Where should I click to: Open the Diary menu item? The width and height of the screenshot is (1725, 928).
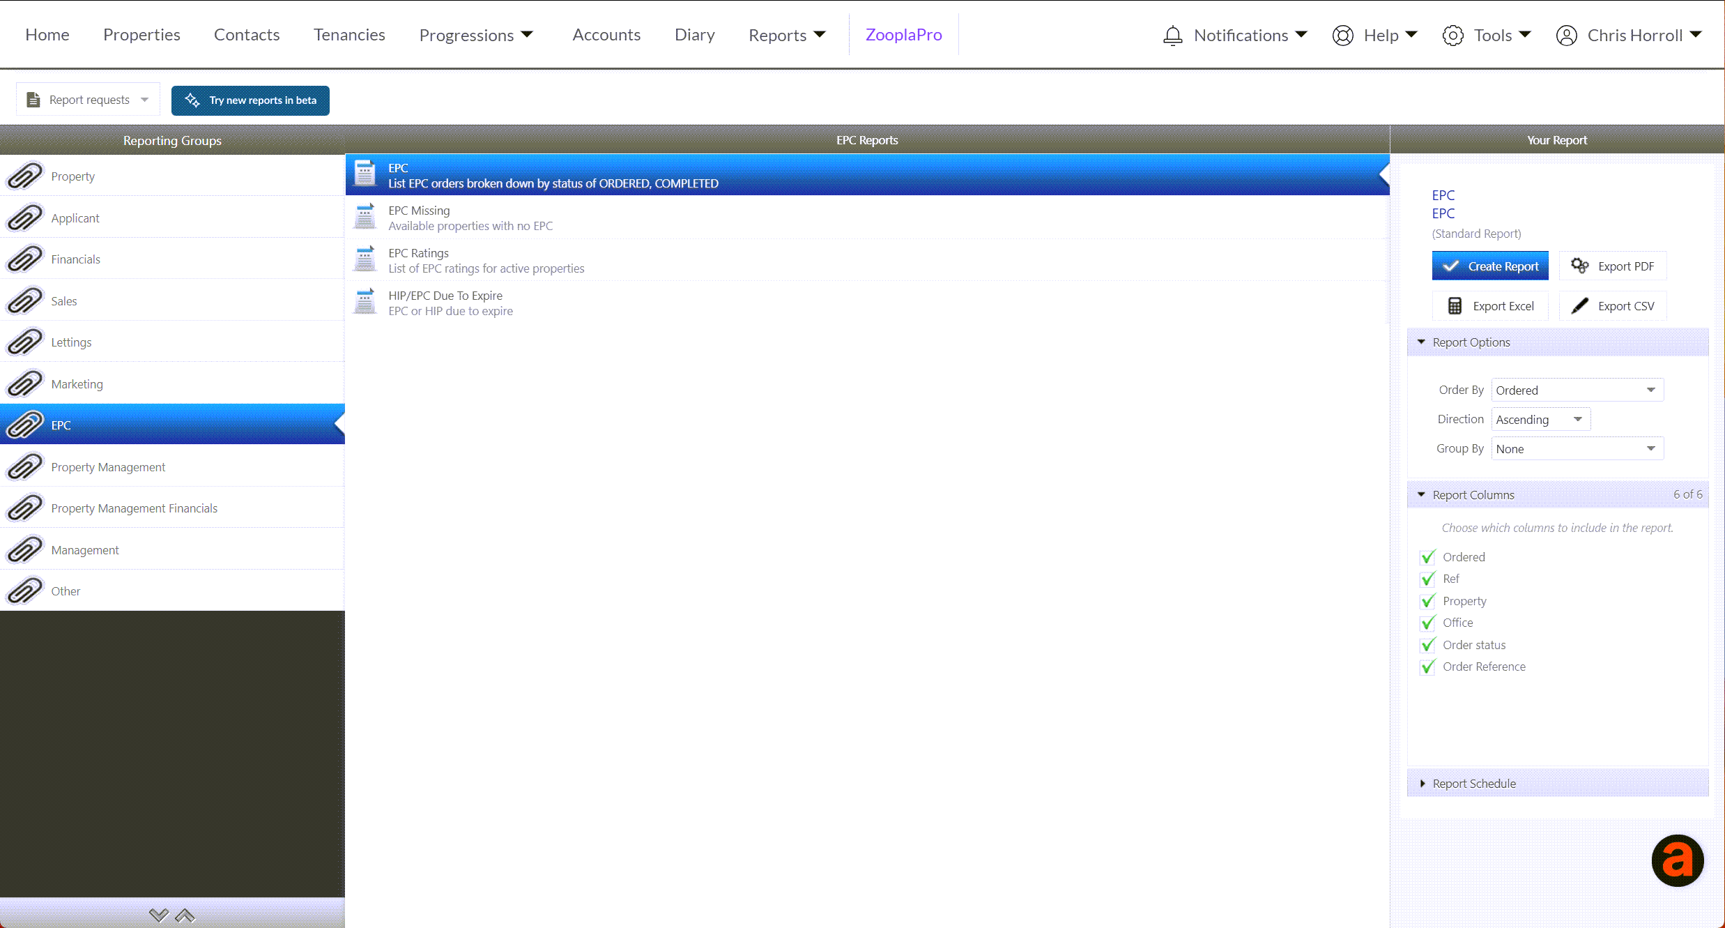point(694,34)
